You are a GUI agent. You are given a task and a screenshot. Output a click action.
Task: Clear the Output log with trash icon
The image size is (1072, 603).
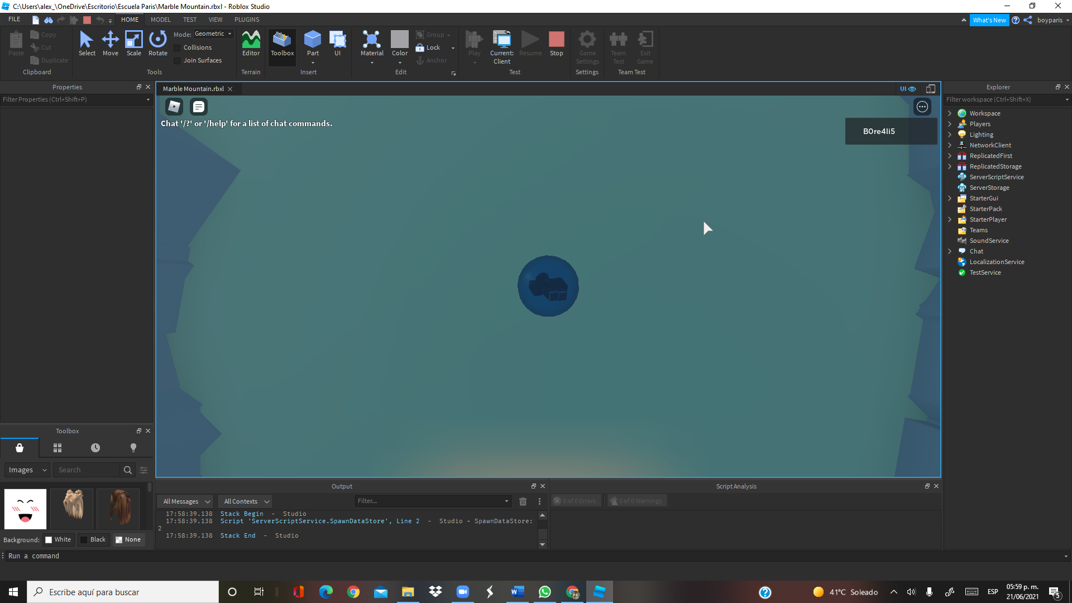pyautogui.click(x=523, y=501)
